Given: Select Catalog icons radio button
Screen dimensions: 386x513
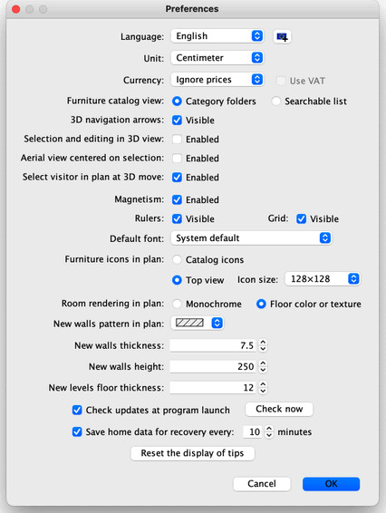Looking at the screenshot, I should (x=177, y=259).
